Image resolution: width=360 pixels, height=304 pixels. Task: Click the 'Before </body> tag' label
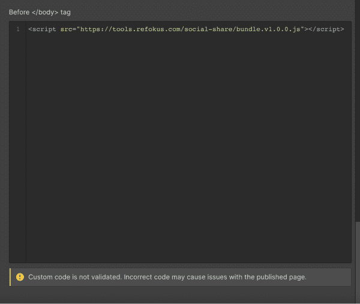[40, 12]
